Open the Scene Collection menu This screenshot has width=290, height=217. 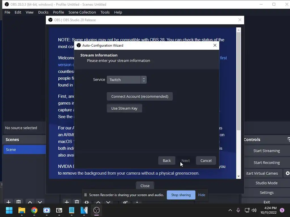point(82,12)
